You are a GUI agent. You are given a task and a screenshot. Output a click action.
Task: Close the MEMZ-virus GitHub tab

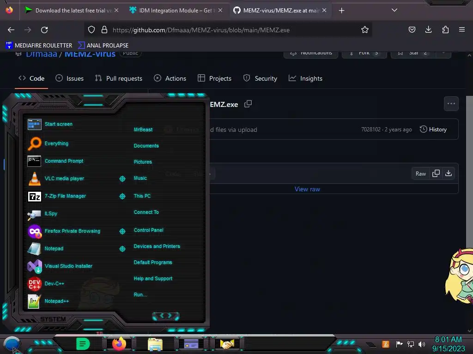pyautogui.click(x=324, y=10)
